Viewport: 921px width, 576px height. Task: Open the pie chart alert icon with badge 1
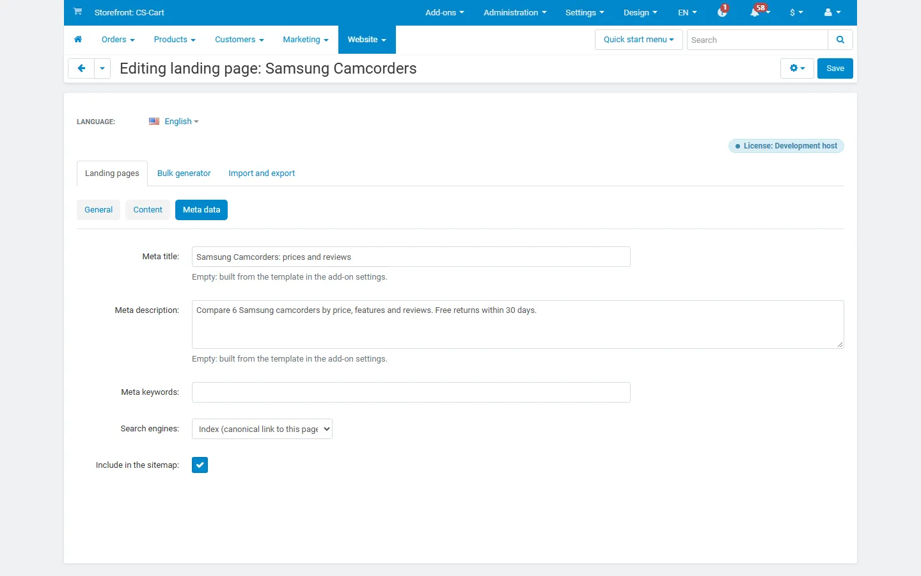pyautogui.click(x=722, y=12)
